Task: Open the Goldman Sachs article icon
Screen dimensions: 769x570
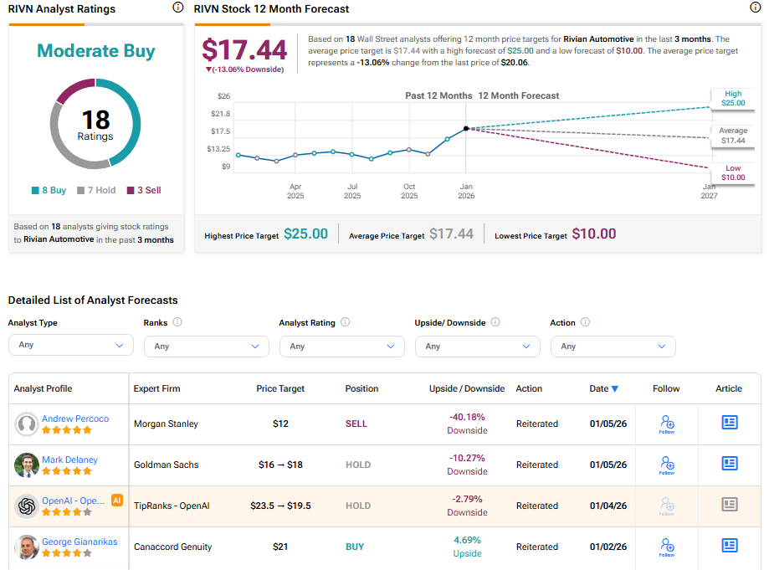Action: pyautogui.click(x=729, y=465)
